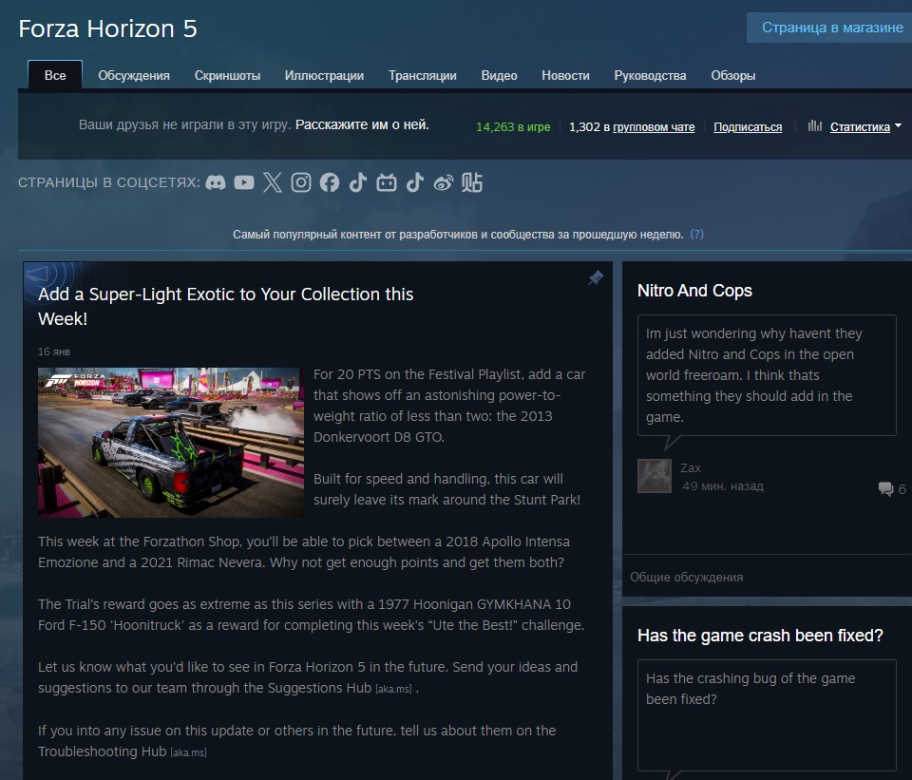Open the Иллюстрации tab
This screenshot has height=780, width=912.
[324, 76]
